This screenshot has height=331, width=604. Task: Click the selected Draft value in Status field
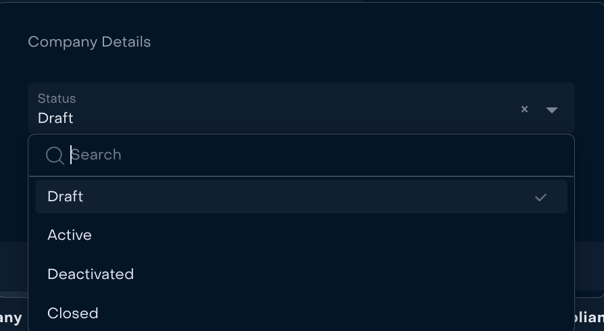pyautogui.click(x=55, y=118)
